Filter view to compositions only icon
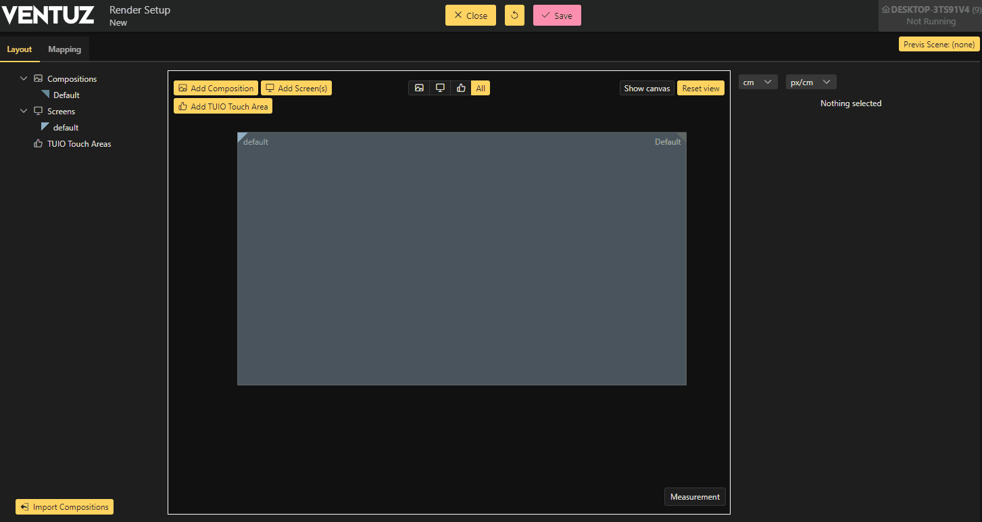 click(419, 88)
